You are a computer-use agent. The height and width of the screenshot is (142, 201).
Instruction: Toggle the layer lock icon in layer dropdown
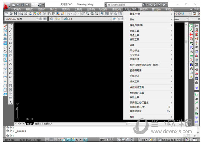coord(65,19)
